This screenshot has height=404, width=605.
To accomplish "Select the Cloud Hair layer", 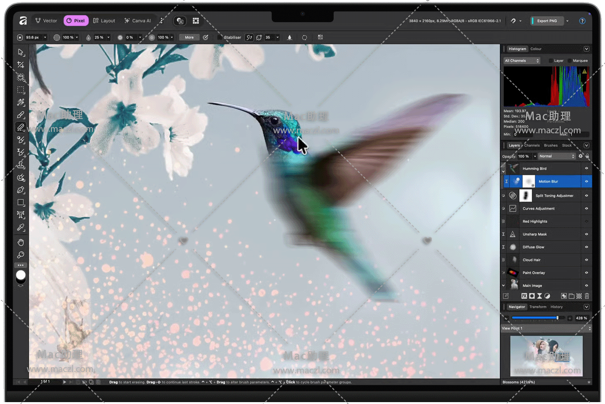I will [546, 260].
